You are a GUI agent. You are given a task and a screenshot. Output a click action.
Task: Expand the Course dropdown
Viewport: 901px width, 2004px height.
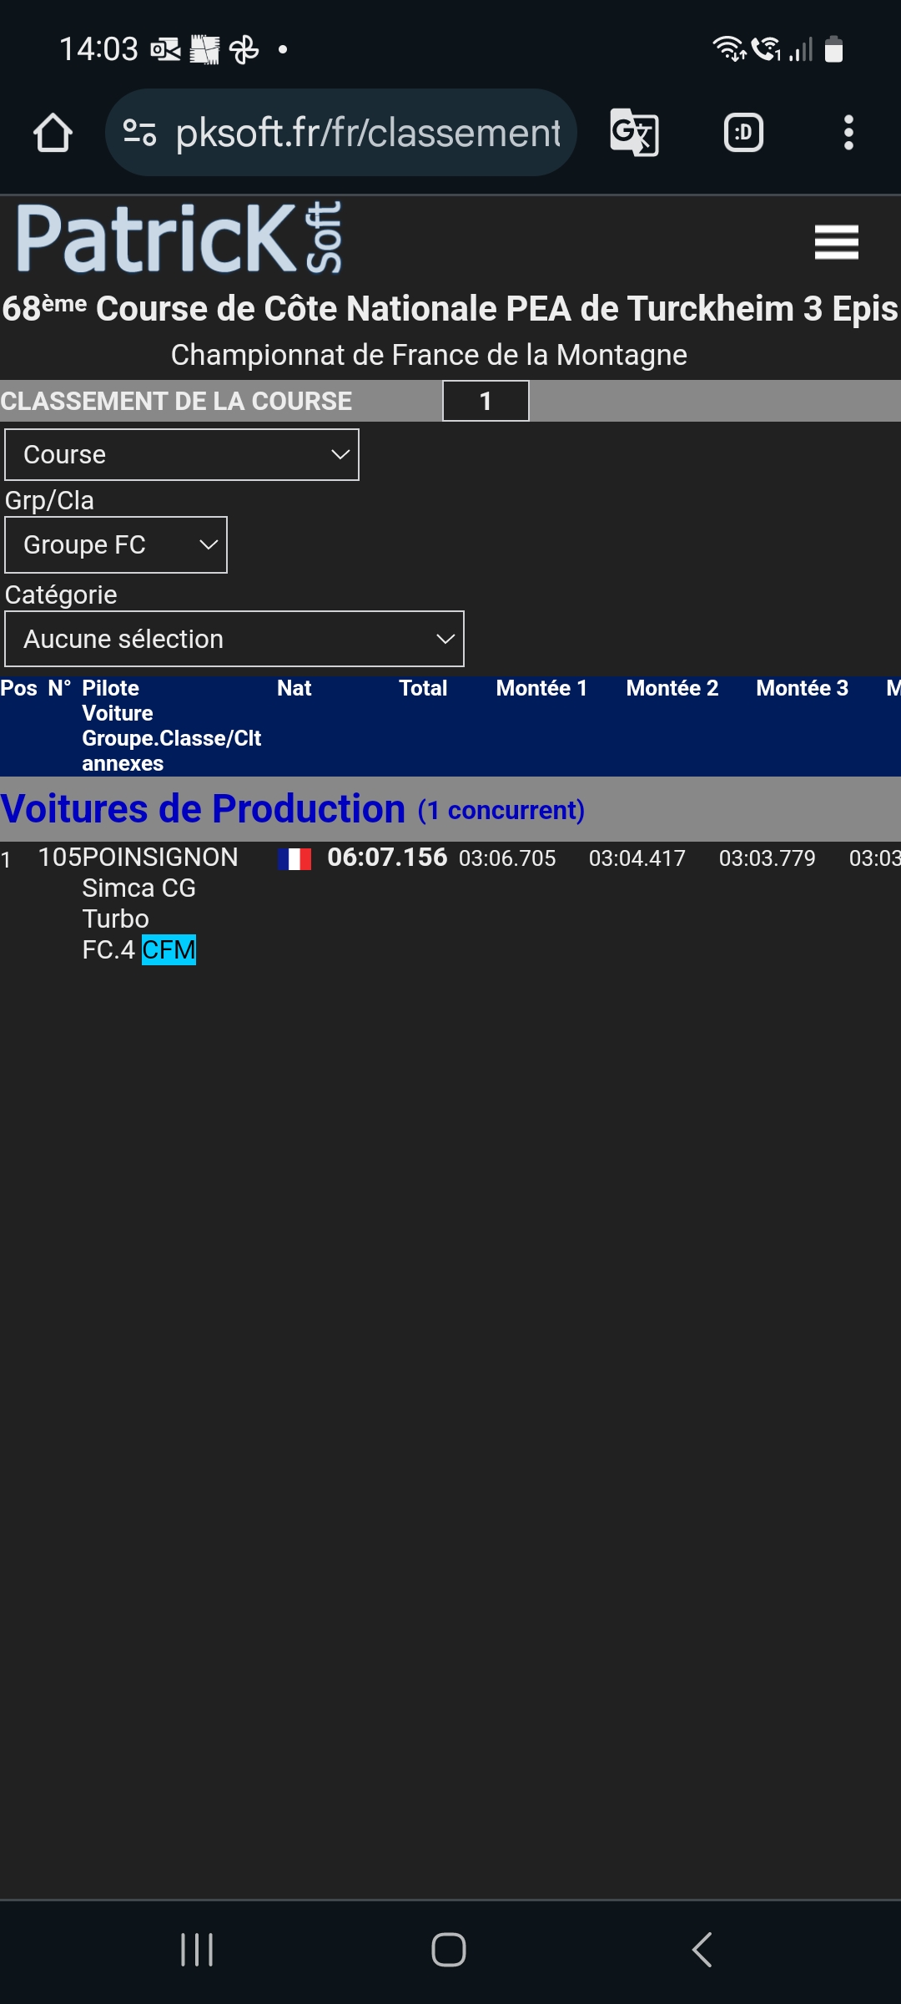coord(182,455)
